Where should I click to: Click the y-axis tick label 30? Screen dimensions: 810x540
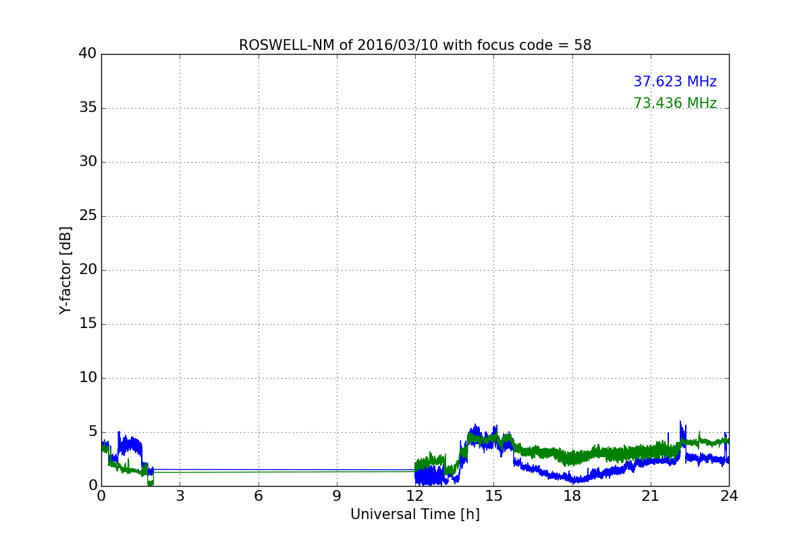pyautogui.click(x=87, y=162)
